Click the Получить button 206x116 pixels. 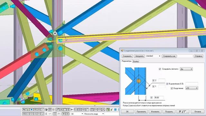tap(169, 112)
